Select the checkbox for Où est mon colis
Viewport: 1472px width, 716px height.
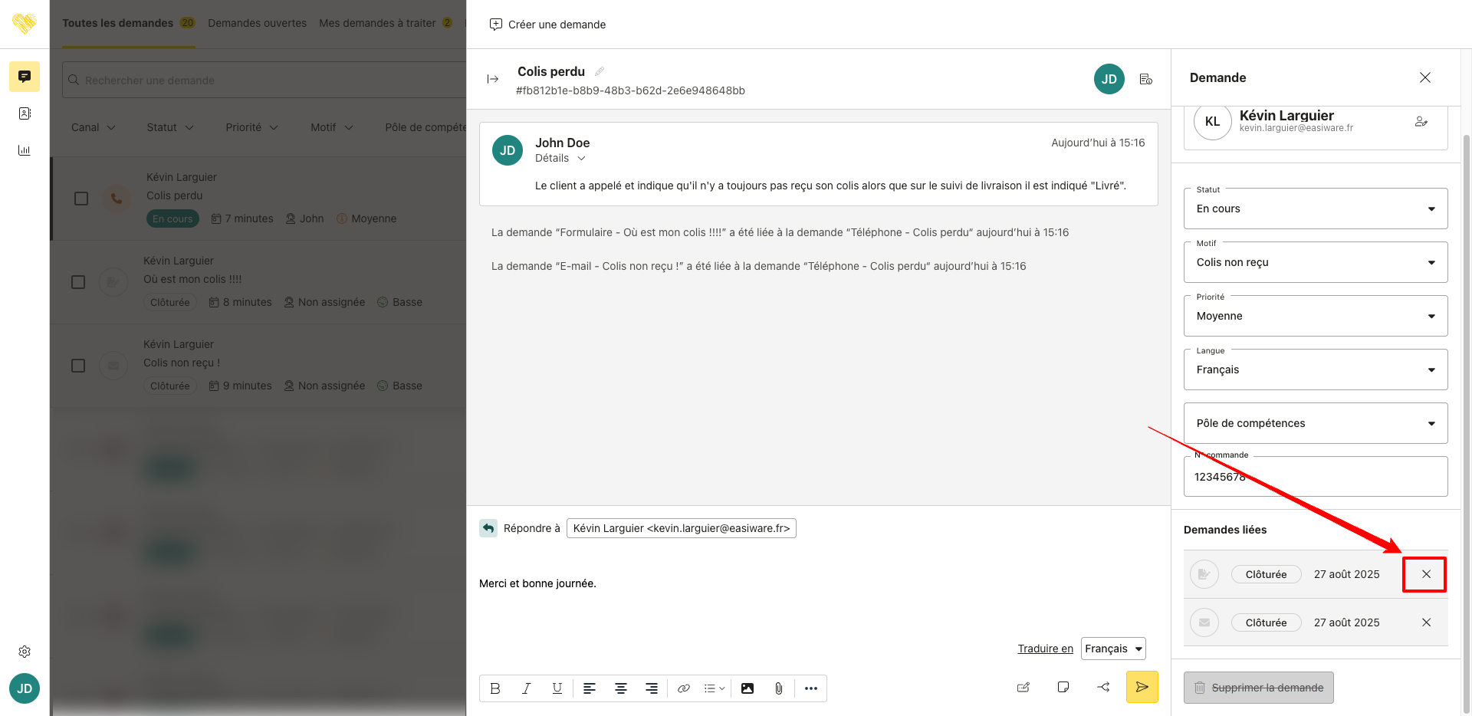(x=78, y=282)
